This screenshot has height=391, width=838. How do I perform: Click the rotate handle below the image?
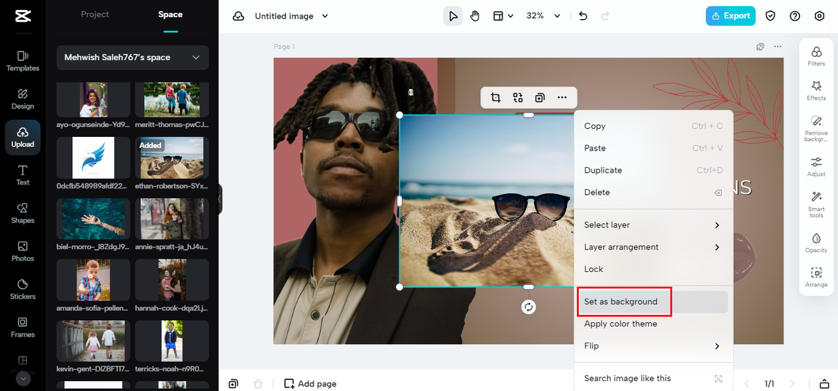[x=528, y=307]
